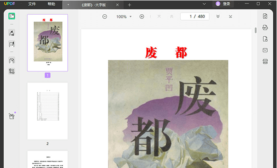Go to the next page
This screenshot has height=168, width=277.
pyautogui.click(x=218, y=17)
